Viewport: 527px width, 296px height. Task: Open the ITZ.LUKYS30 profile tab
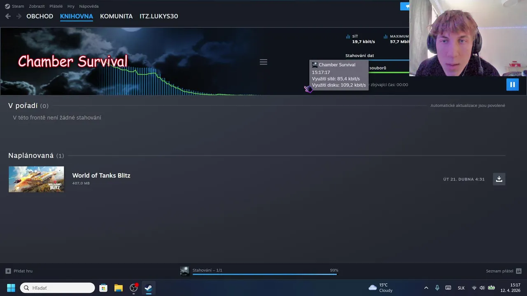pos(159,16)
